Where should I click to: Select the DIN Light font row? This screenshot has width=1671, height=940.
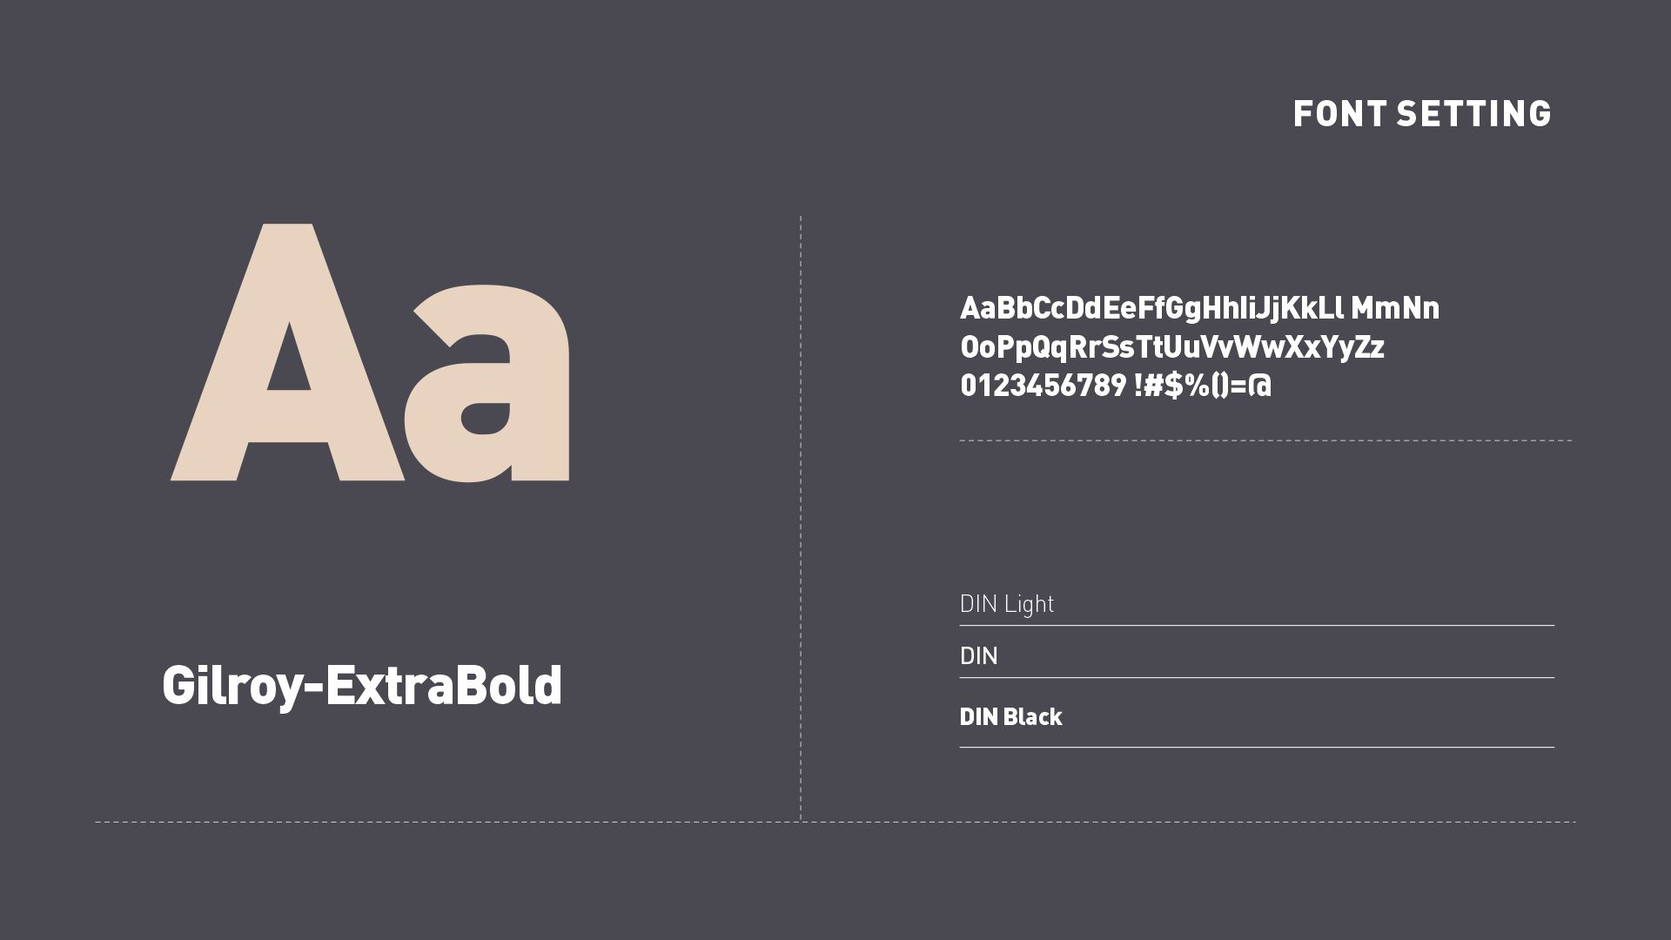click(1257, 604)
